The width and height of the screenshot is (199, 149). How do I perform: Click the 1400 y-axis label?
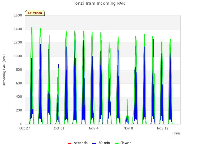click(x=18, y=29)
